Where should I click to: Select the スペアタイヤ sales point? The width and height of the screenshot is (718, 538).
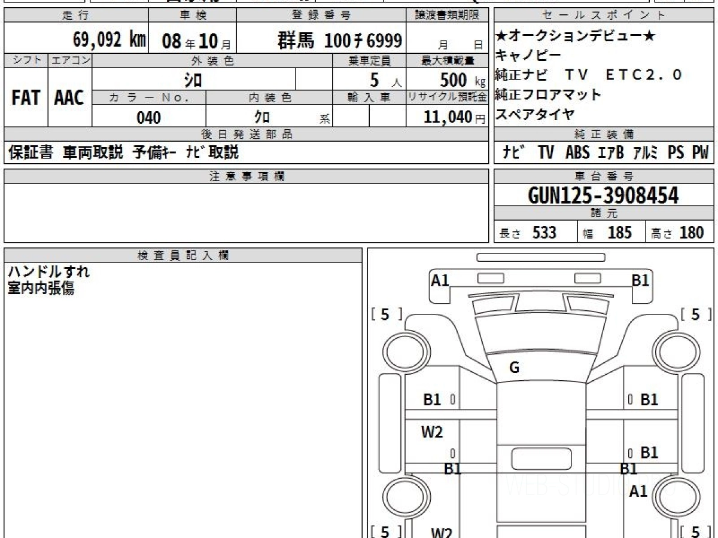click(535, 113)
